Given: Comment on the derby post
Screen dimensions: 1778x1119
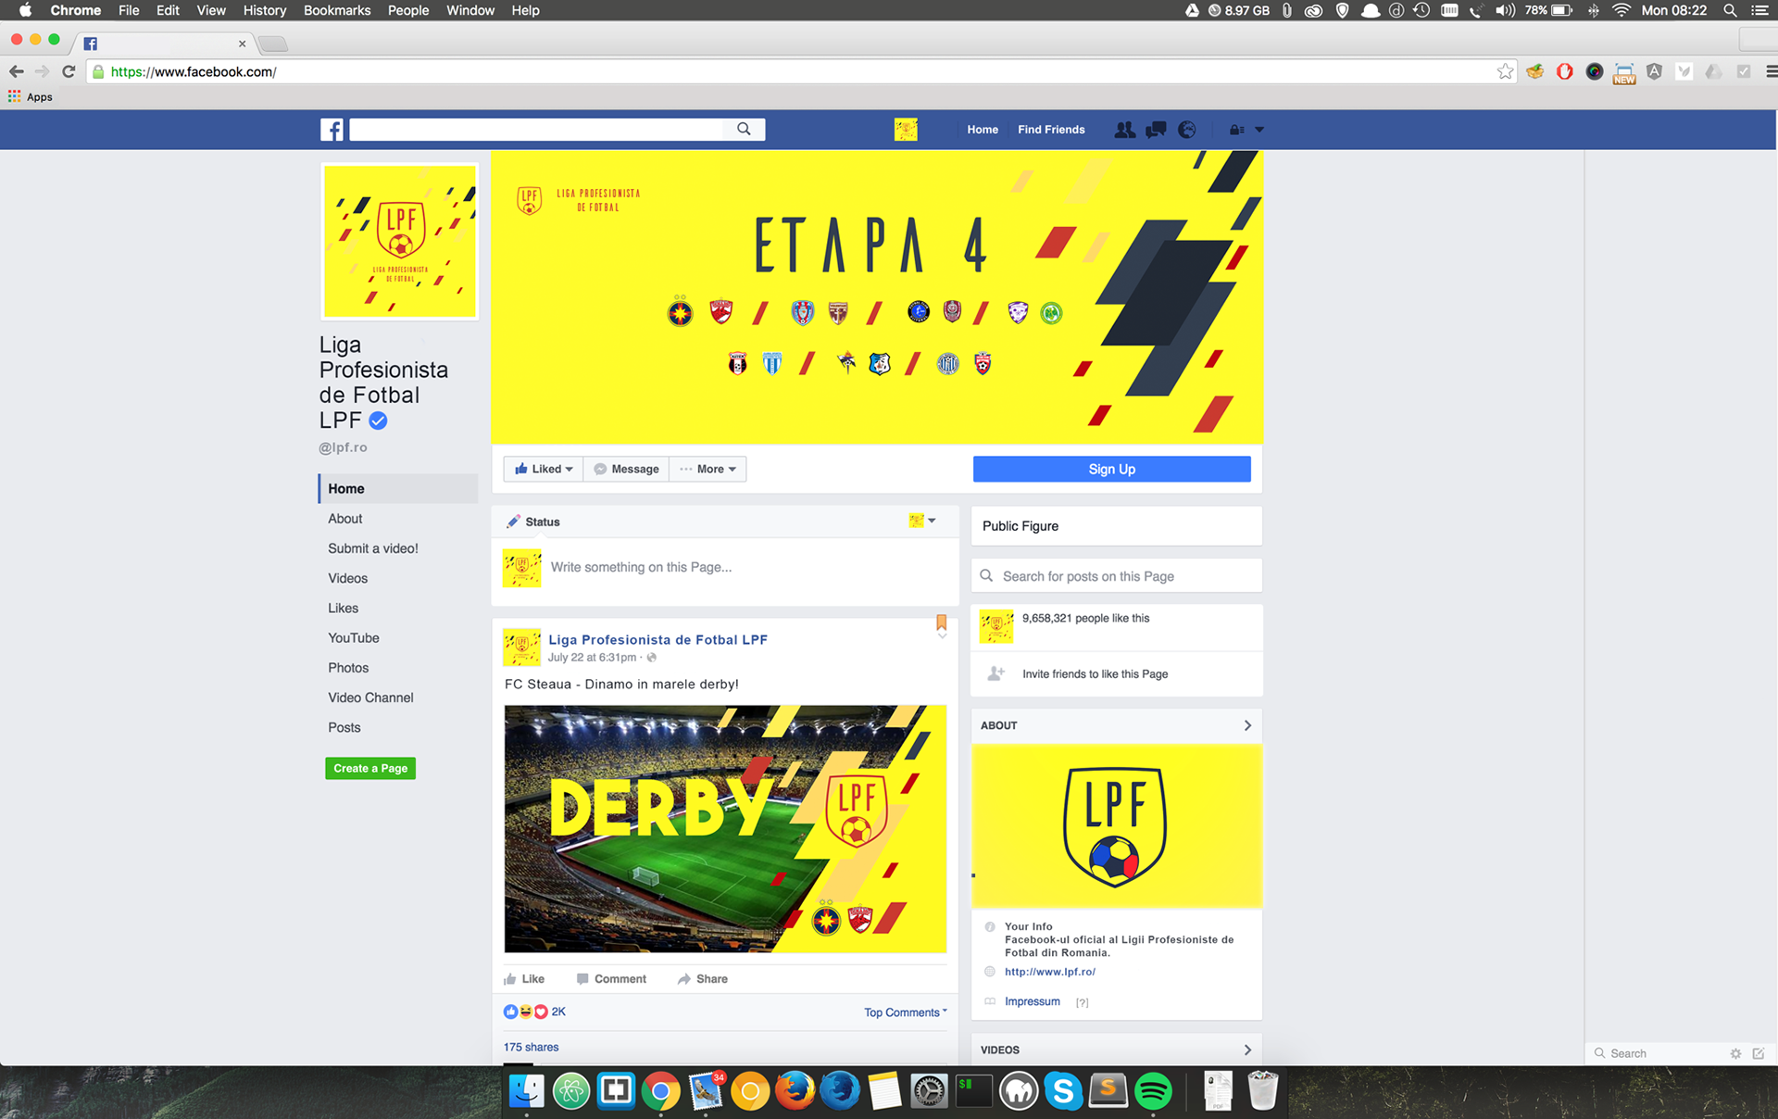Looking at the screenshot, I should tap(611, 979).
